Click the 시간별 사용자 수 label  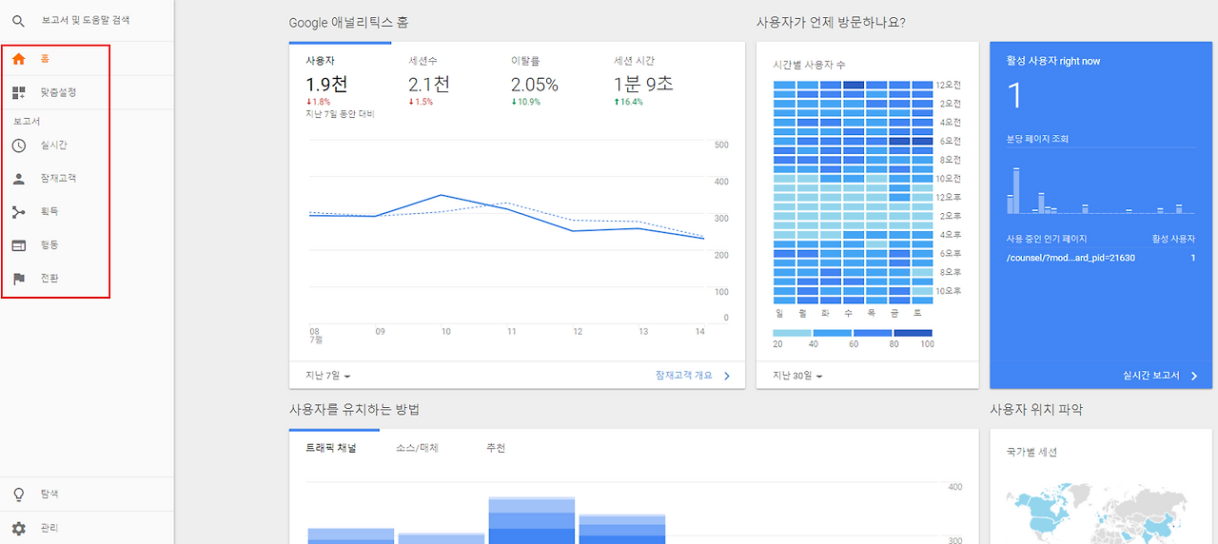(x=809, y=65)
